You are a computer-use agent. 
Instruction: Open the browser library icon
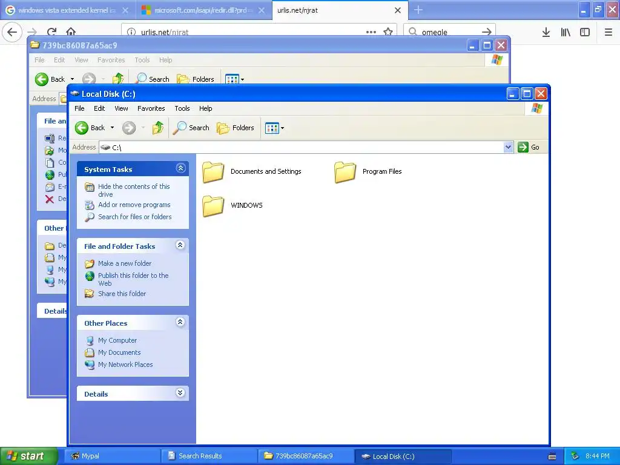pos(566,32)
